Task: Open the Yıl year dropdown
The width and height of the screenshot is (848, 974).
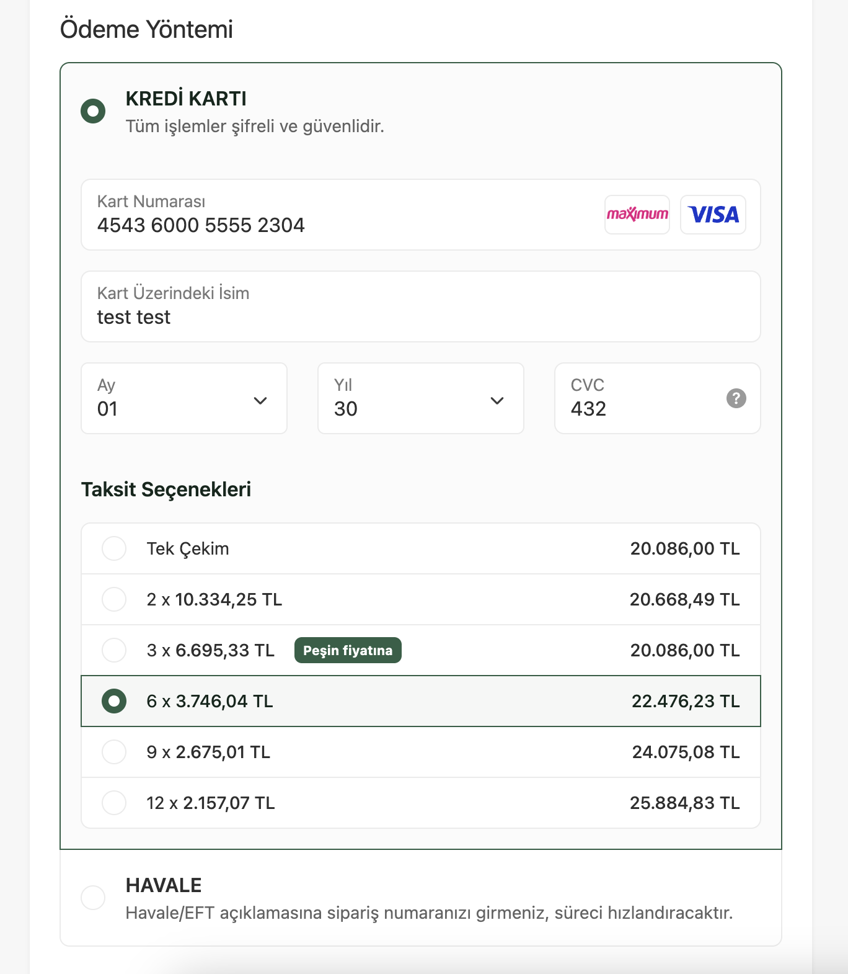Action: tap(421, 398)
